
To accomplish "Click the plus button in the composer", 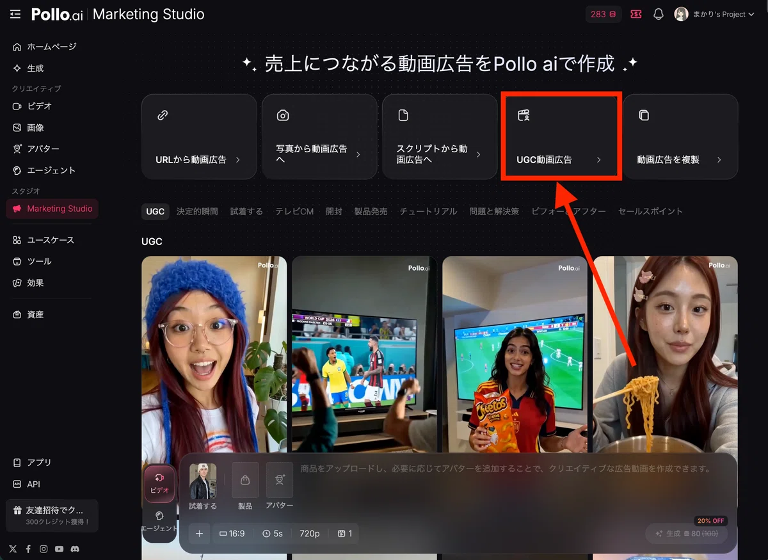I will [x=199, y=533].
